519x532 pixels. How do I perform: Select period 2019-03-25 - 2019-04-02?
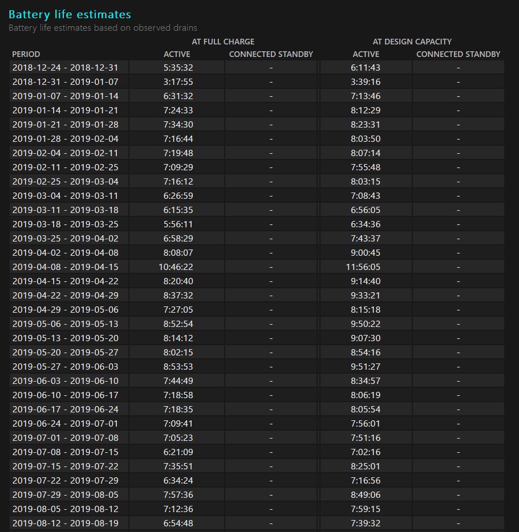coord(65,239)
